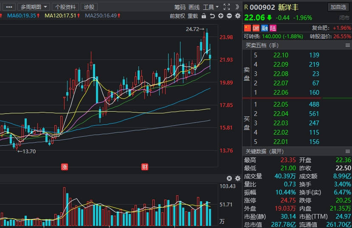Toggle 重载 option in chart toolbar
This screenshot has height=228, width=352.
(193, 16)
